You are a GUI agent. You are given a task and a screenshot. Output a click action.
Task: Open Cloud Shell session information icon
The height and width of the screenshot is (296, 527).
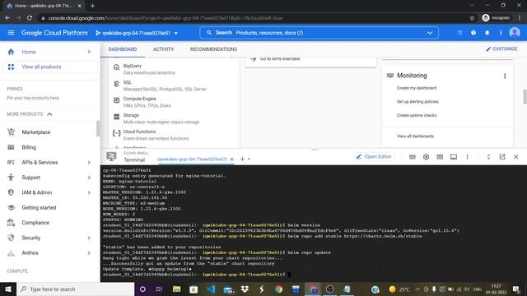coord(454,157)
